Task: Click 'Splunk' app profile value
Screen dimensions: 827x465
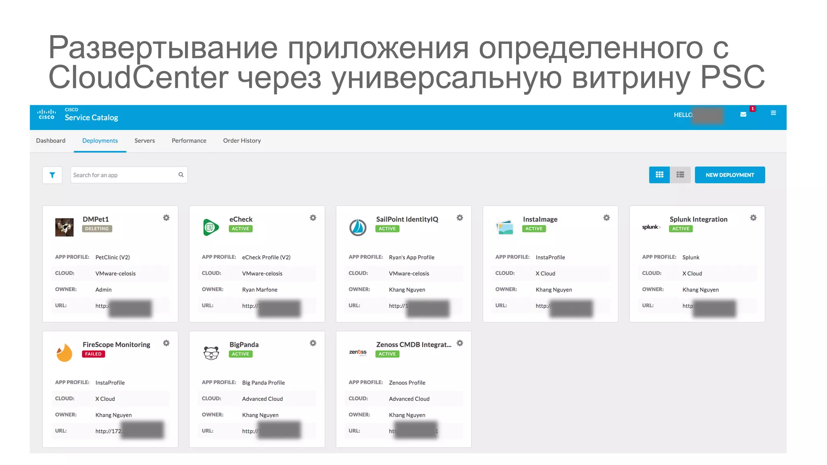Action: pos(691,257)
